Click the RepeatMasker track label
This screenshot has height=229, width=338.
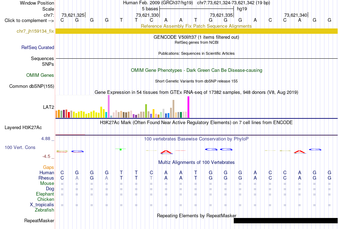(x=39, y=220)
